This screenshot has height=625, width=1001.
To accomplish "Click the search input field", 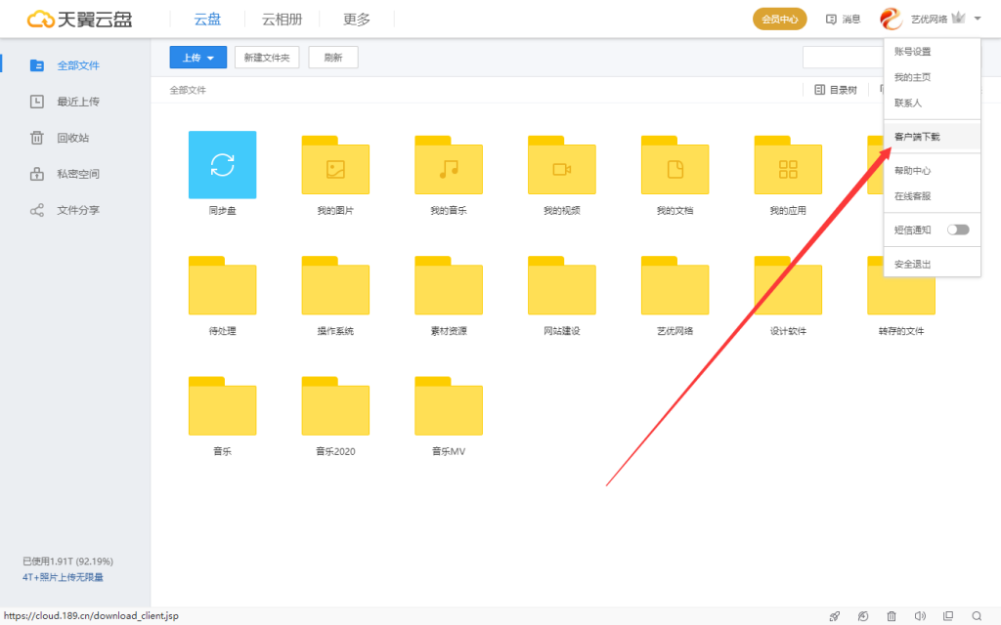I will (842, 58).
